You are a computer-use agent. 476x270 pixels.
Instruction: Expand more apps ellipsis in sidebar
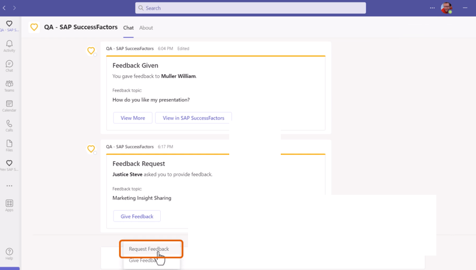[x=9, y=186]
